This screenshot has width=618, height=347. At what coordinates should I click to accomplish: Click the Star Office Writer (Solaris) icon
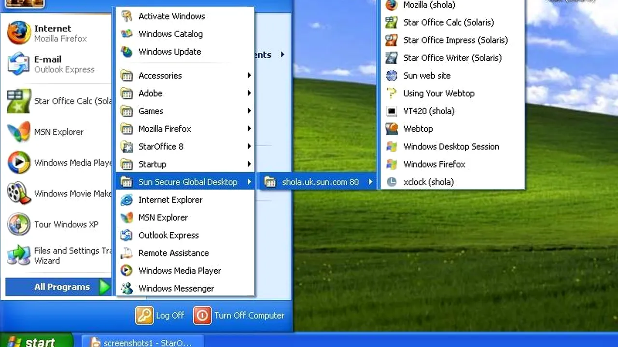(392, 58)
